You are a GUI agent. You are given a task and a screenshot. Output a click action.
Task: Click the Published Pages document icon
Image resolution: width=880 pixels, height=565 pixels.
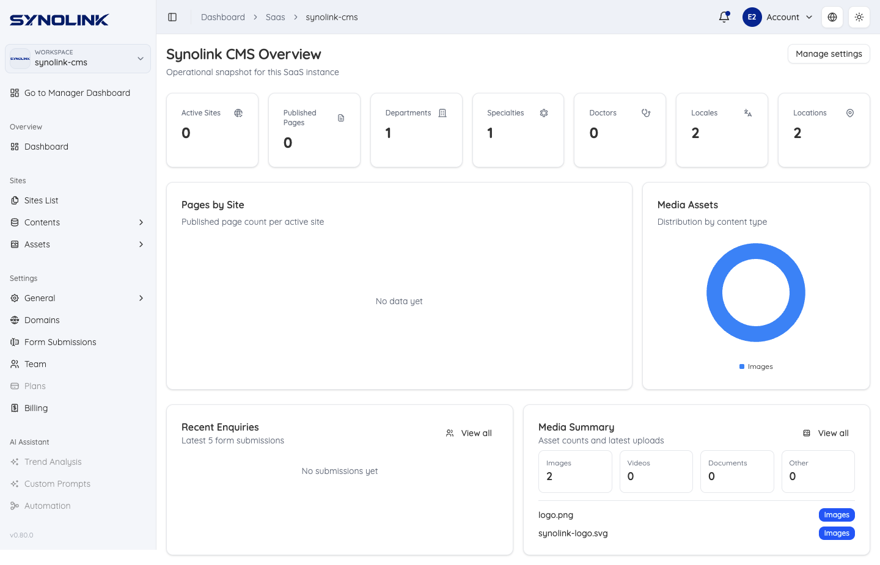[341, 118]
